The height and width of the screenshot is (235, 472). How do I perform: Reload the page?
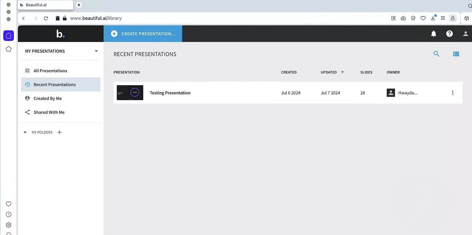46,18
